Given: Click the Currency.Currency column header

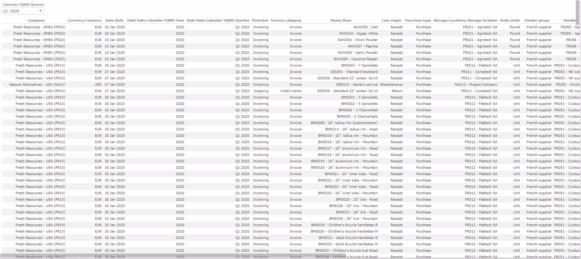Looking at the screenshot, I should [x=84, y=20].
